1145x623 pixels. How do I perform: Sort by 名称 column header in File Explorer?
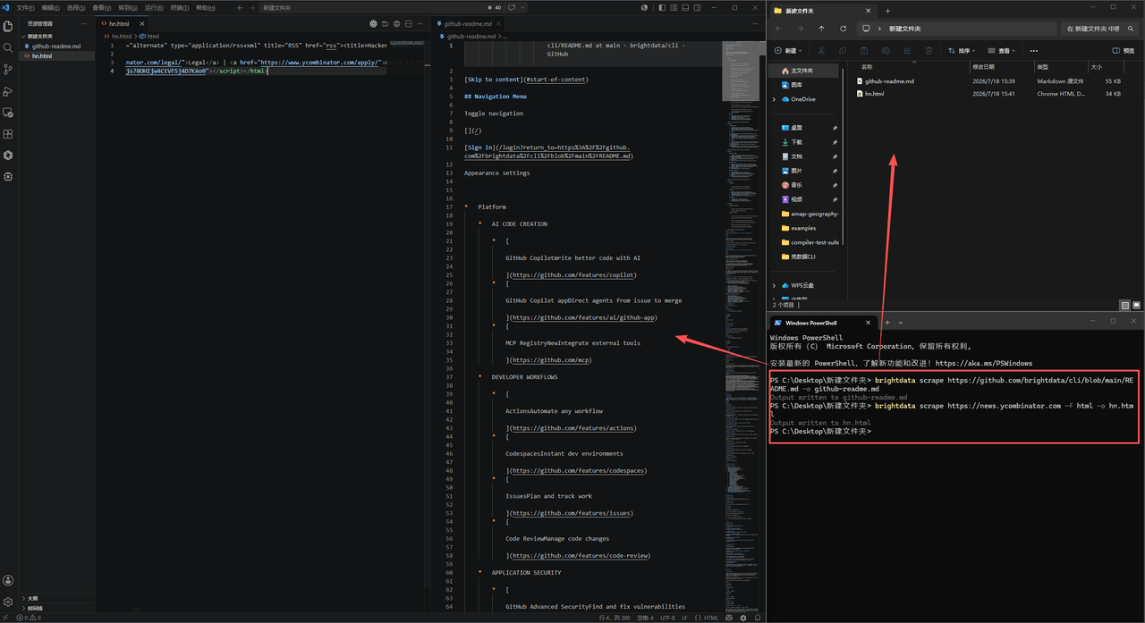click(867, 67)
